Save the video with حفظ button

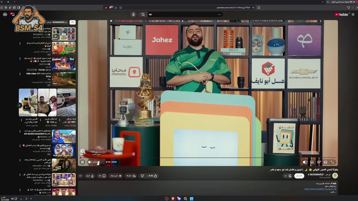(x=102, y=176)
